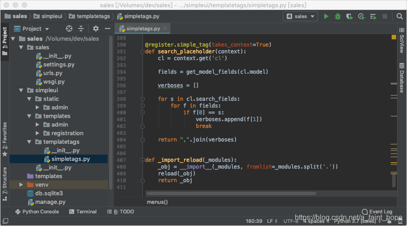Select the purple templates folder
This screenshot has height=226, width=407.
coord(45,176)
